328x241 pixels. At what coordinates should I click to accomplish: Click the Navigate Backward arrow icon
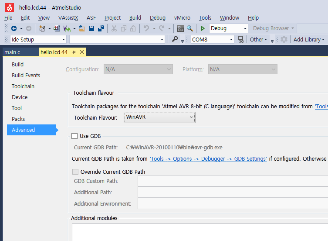tap(14, 28)
